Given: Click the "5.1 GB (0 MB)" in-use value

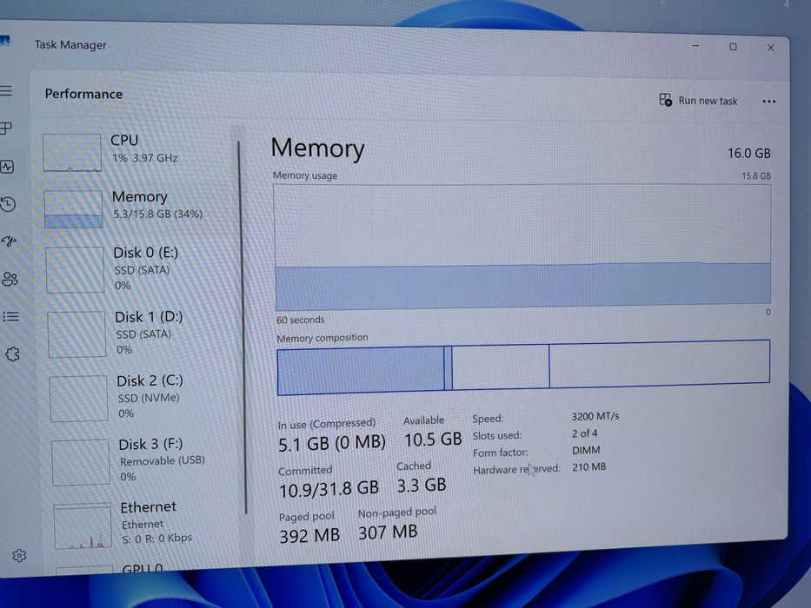Looking at the screenshot, I should click(x=332, y=444).
